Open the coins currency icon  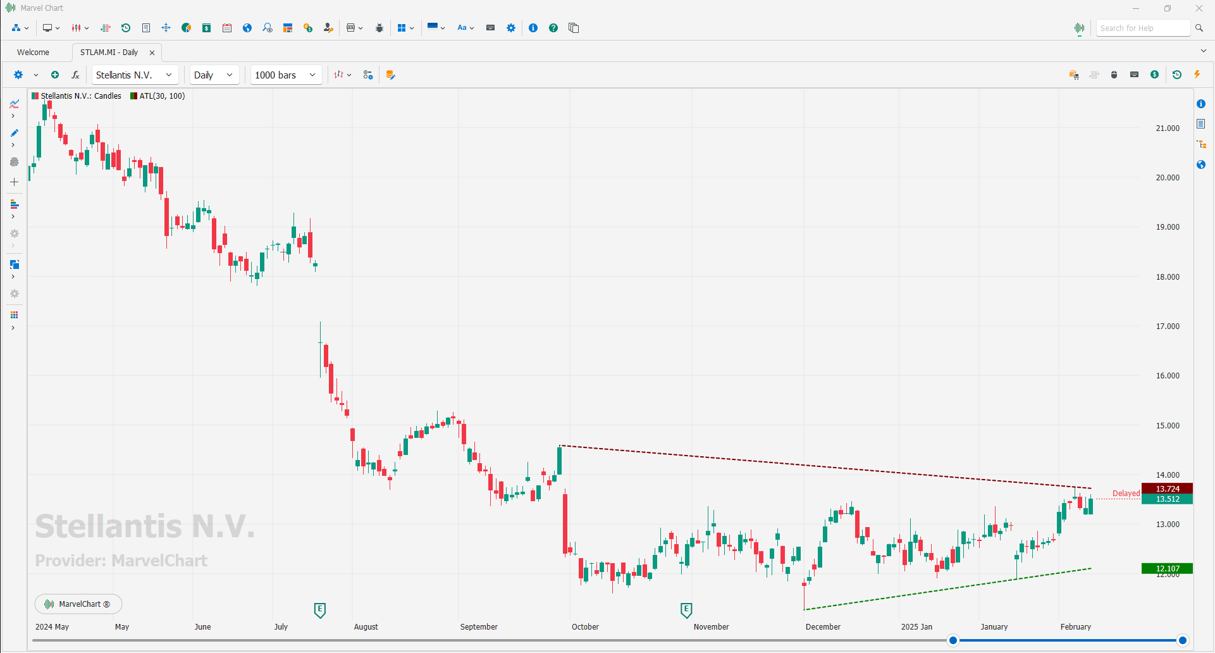308,28
